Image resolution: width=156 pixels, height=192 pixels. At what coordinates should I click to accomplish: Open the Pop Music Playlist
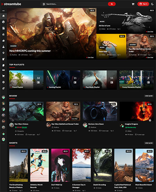100,80
